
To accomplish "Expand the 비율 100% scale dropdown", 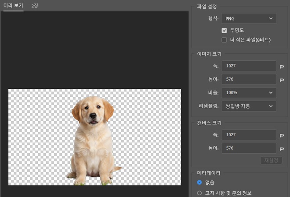I will coord(248,93).
